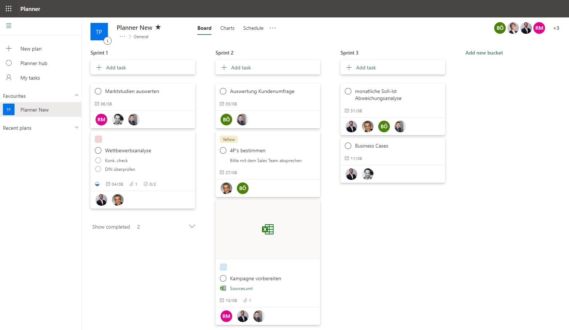
Task: Open the Schedule tab
Action: [253, 28]
